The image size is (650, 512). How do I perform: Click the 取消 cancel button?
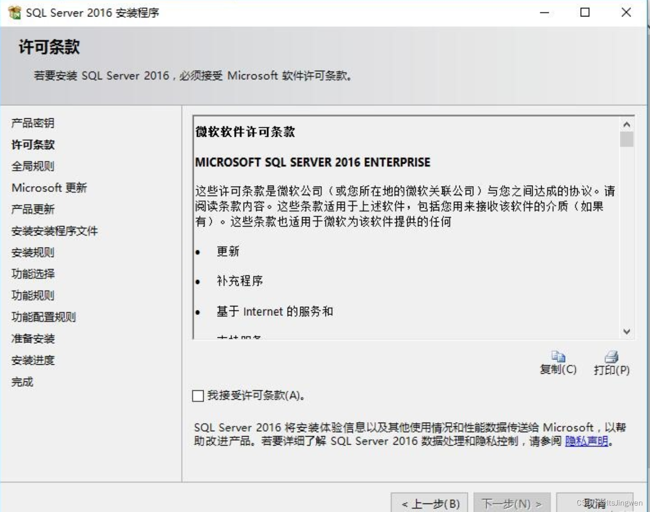[x=595, y=503]
